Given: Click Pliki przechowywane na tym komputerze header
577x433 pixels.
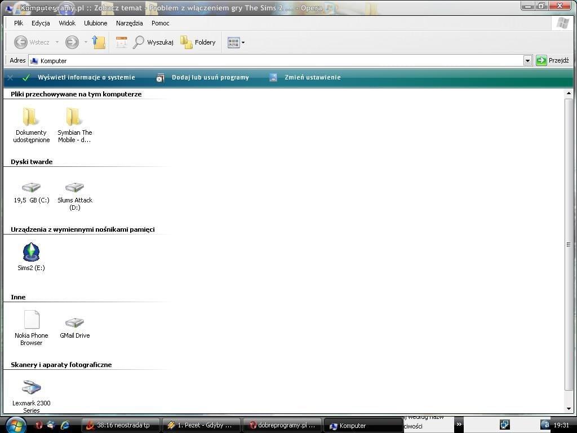Looking at the screenshot, I should 76,94.
